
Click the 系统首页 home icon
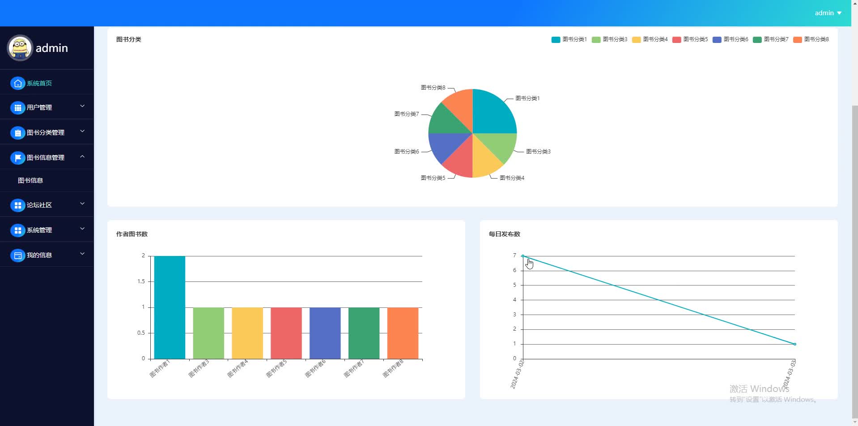17,83
